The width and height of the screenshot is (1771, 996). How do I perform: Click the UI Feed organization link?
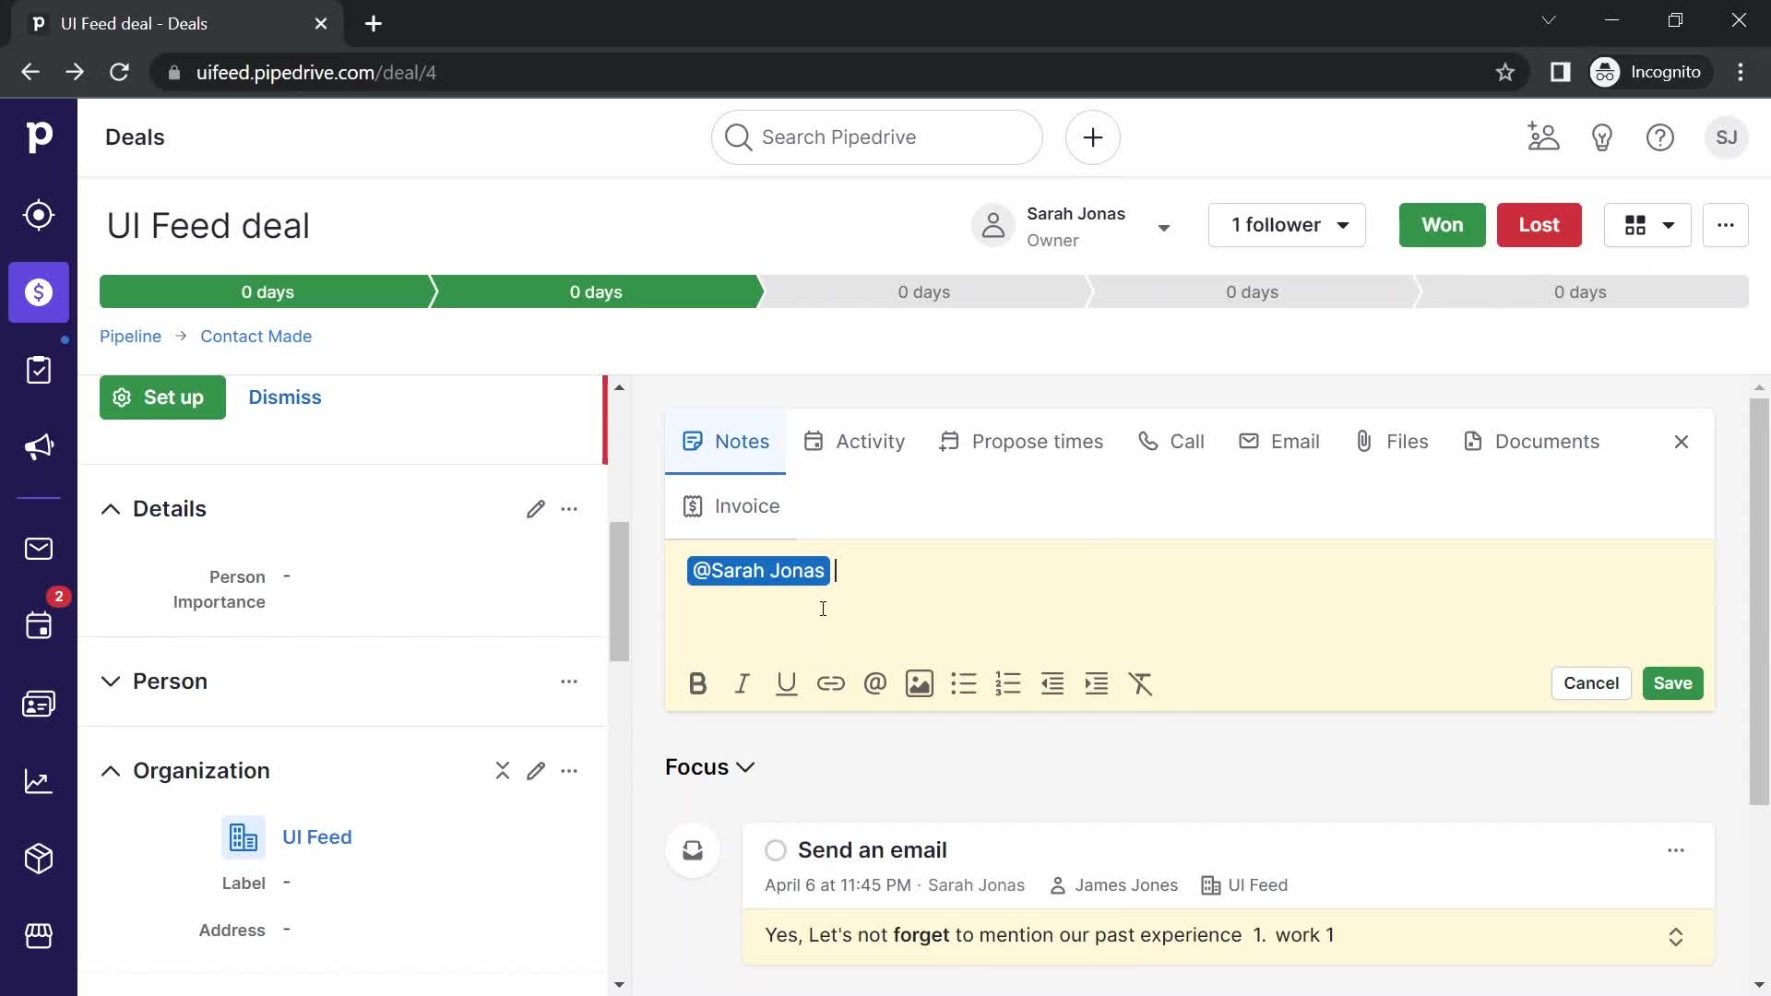click(317, 836)
